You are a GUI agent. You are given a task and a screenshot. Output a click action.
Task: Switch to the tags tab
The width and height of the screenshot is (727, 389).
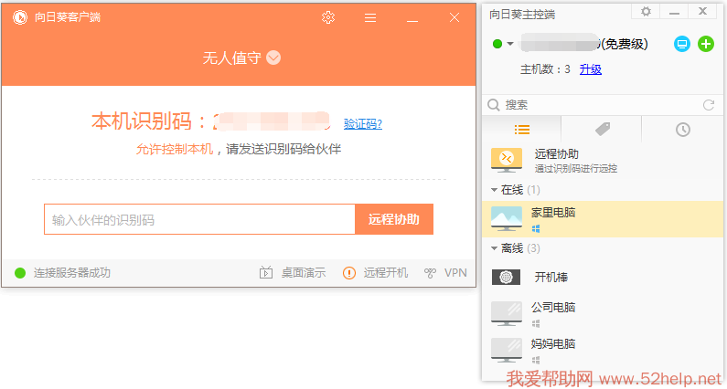point(602,130)
